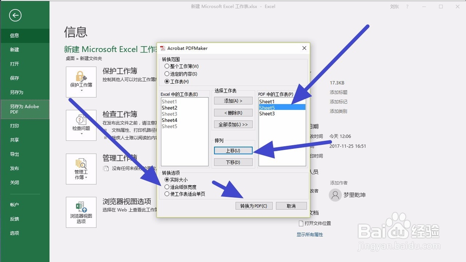
Task: Open 选项 in the backstage menu
Action: coord(25,233)
